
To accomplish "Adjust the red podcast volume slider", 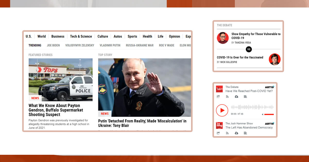I will 269,114.
